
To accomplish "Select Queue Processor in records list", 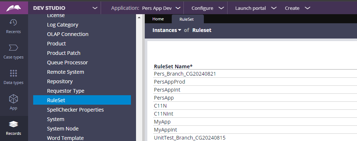I will coord(67,63).
